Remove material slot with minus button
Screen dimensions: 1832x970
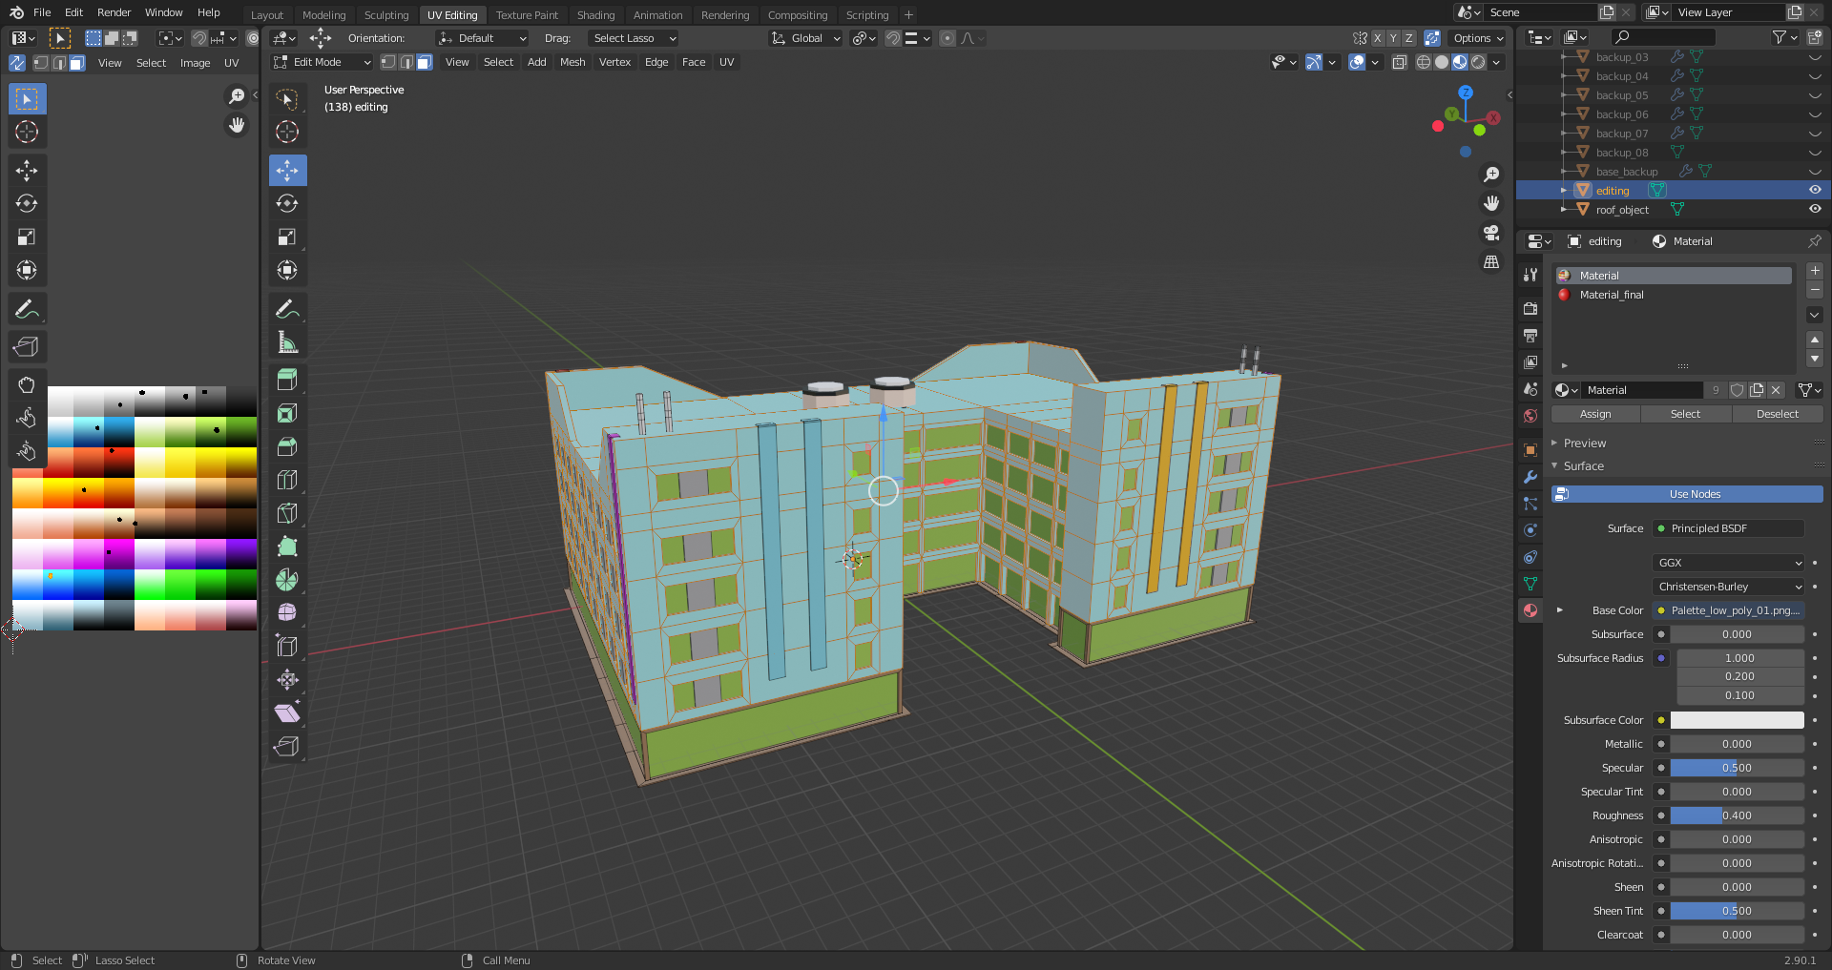[1815, 290]
